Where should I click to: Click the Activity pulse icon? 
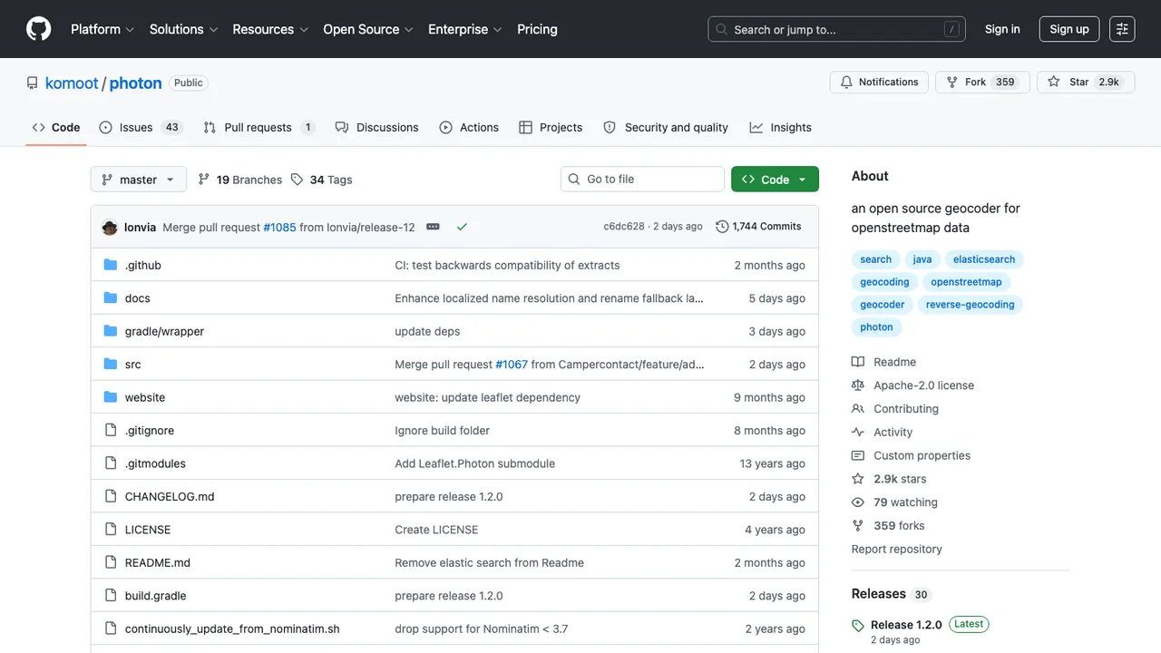[858, 433]
